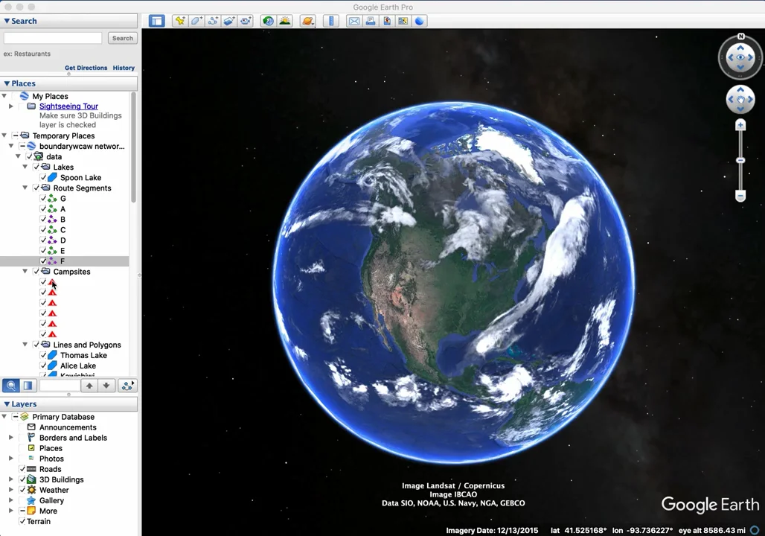The image size is (765, 536).
Task: Click the Add Placemark pushpin icon
Action: (179, 21)
